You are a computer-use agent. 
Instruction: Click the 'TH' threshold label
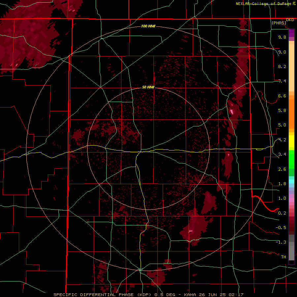(283, 257)
